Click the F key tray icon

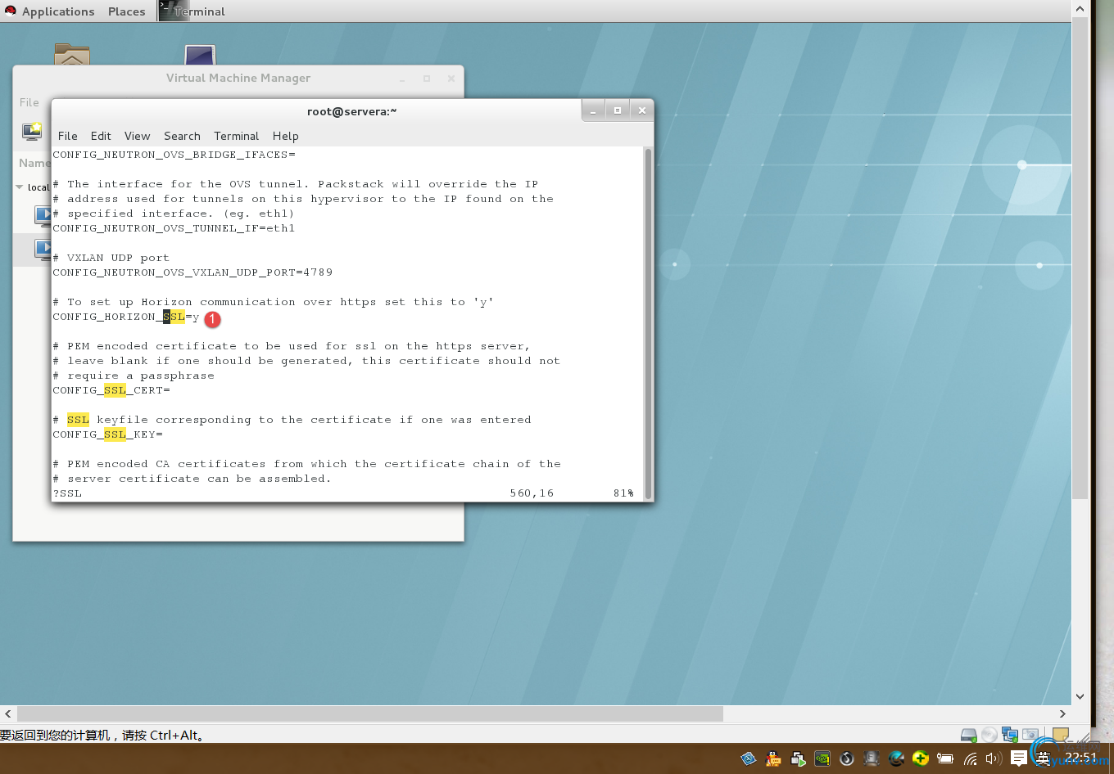pyautogui.click(x=872, y=758)
